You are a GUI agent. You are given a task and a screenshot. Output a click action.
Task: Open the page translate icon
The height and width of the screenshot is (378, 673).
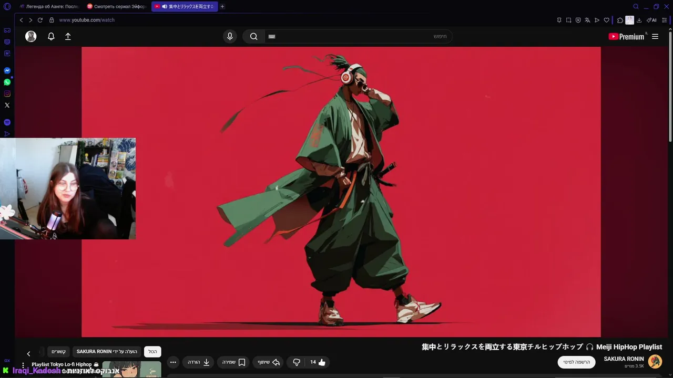pyautogui.click(x=587, y=20)
